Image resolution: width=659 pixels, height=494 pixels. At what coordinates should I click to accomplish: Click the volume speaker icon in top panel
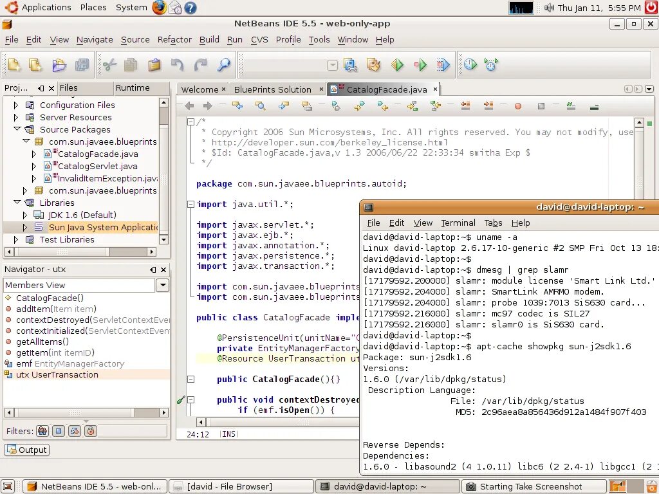pos(549,8)
